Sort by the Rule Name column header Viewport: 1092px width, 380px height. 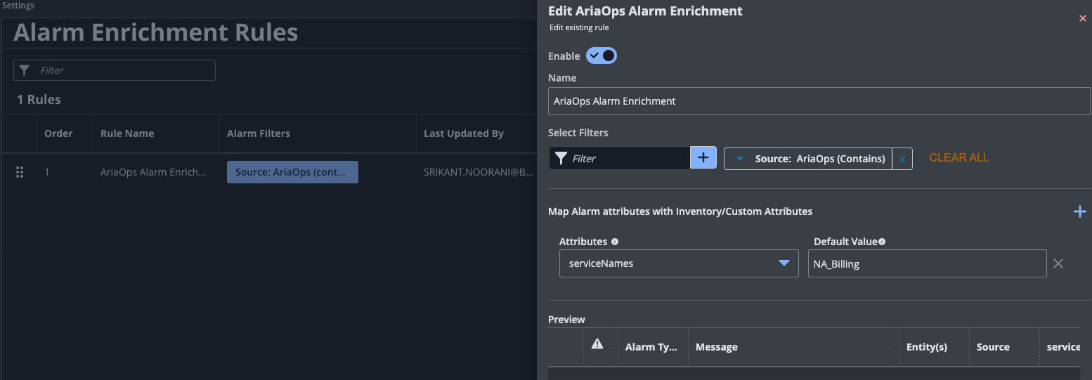[x=127, y=133]
